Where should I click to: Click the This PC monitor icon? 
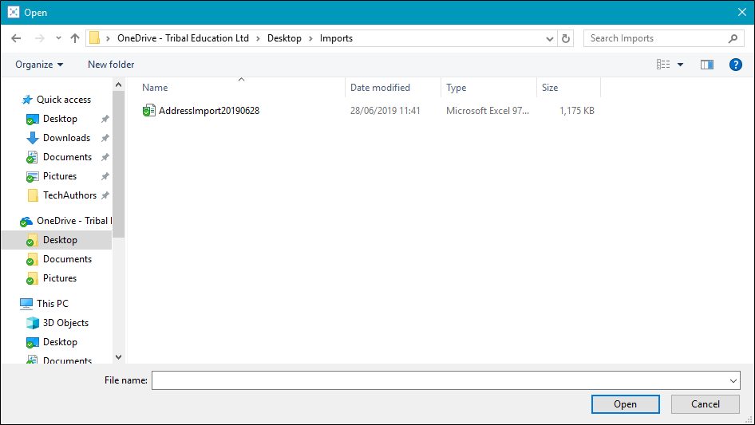(26, 304)
